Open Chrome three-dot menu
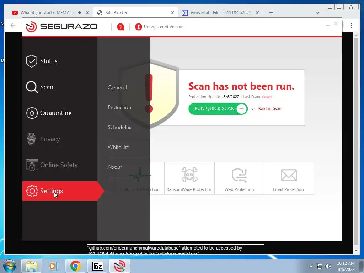The image size is (364, 273). [351, 25]
